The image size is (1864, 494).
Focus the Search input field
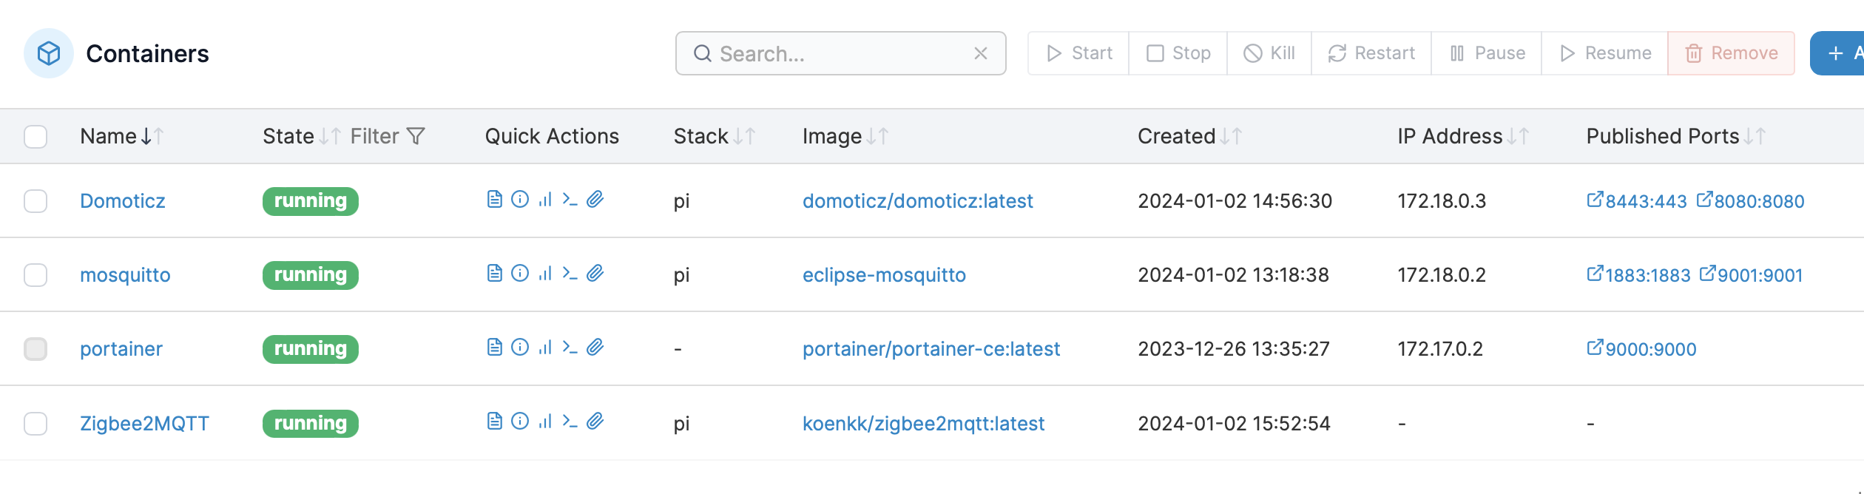[x=840, y=53]
